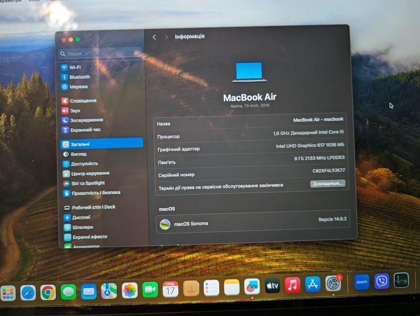Click the MacBook Air laptop image

click(249, 72)
